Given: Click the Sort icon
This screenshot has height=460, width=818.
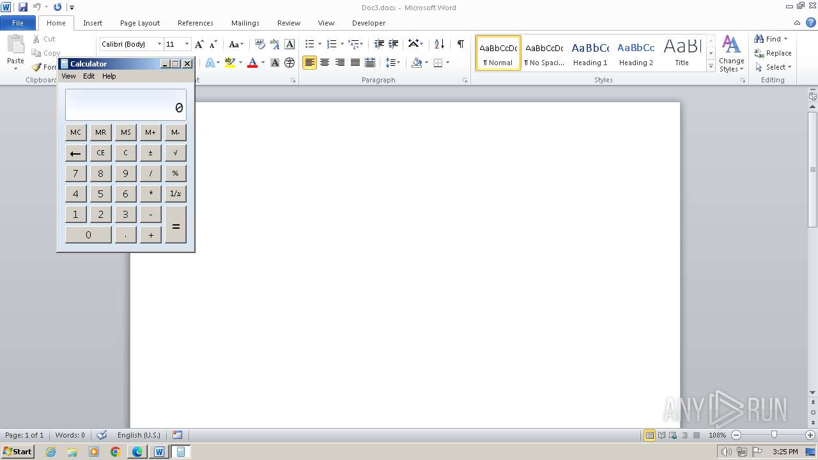Looking at the screenshot, I should tap(439, 44).
